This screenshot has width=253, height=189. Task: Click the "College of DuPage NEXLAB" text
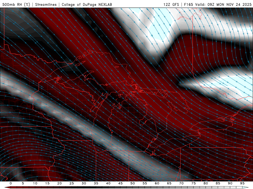(87, 4)
